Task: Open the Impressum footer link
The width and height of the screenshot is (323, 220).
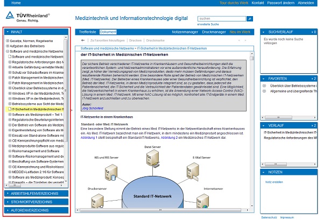Action: click(287, 217)
